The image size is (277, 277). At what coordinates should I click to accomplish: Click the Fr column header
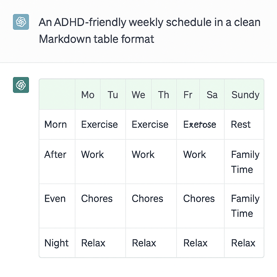tap(188, 95)
